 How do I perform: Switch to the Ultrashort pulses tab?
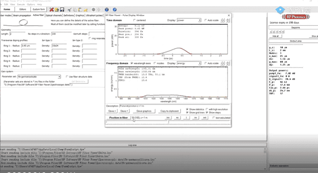pyautogui.click(x=94, y=15)
